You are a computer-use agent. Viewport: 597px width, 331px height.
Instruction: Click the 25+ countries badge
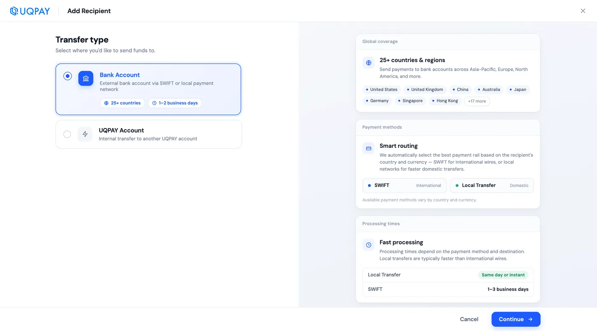[122, 103]
